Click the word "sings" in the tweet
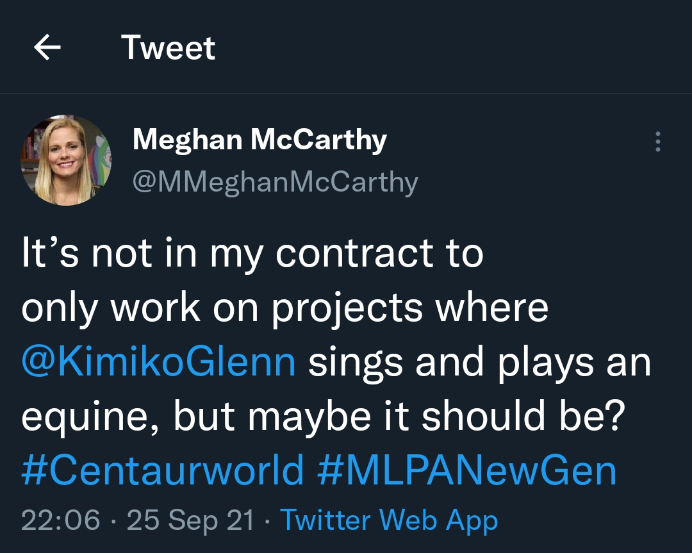 pyautogui.click(x=357, y=361)
